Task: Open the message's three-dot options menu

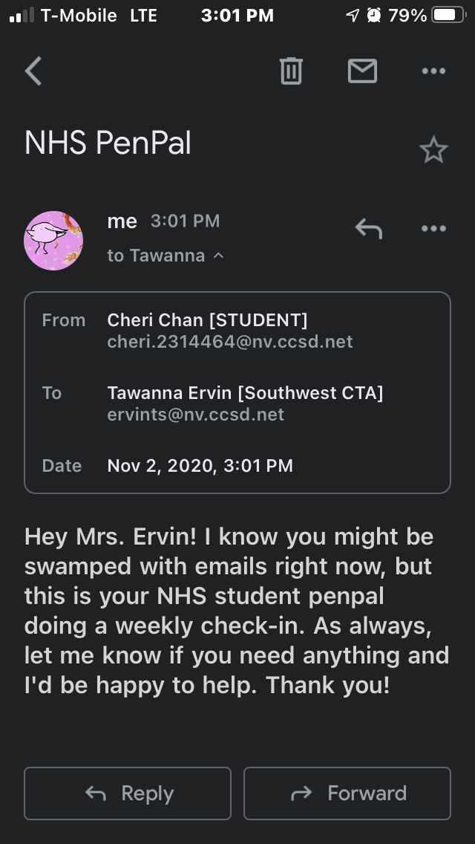Action: coord(433,229)
